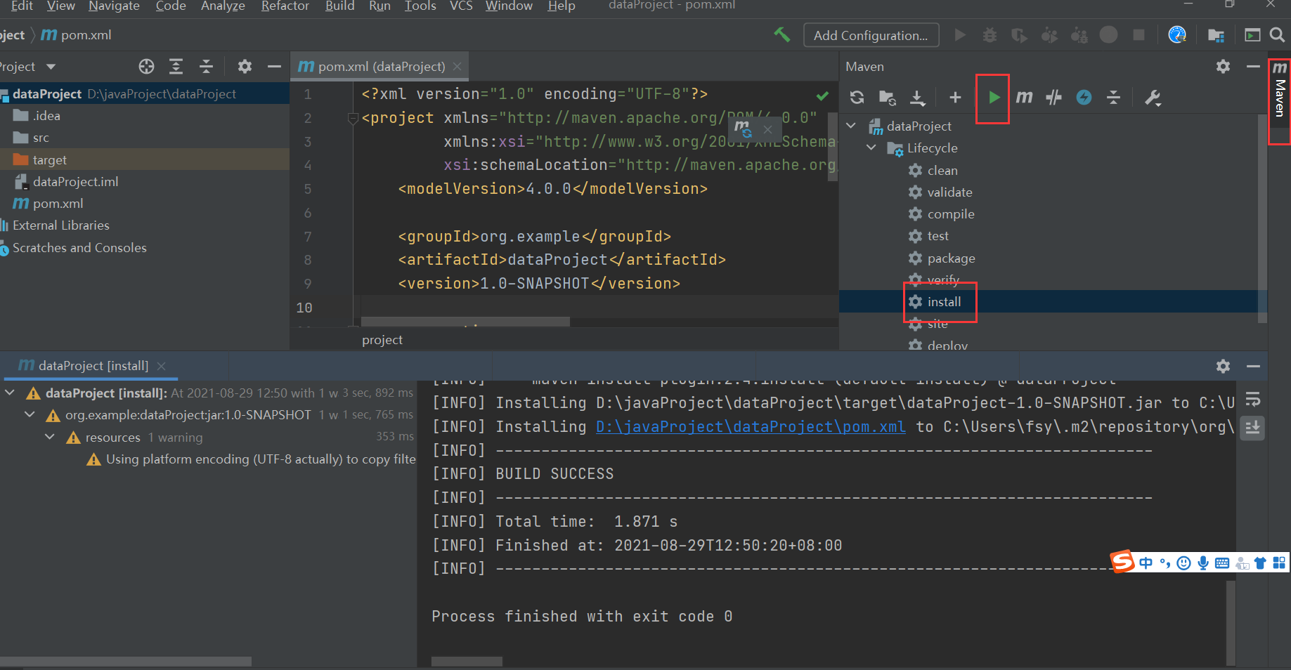Click the Build Project hammer icon
1291x670 pixels.
[x=781, y=34]
